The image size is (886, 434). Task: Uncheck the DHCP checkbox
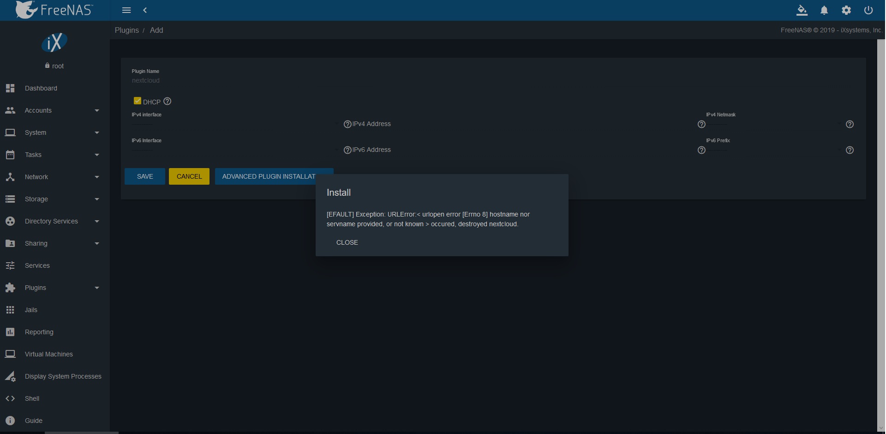[138, 101]
